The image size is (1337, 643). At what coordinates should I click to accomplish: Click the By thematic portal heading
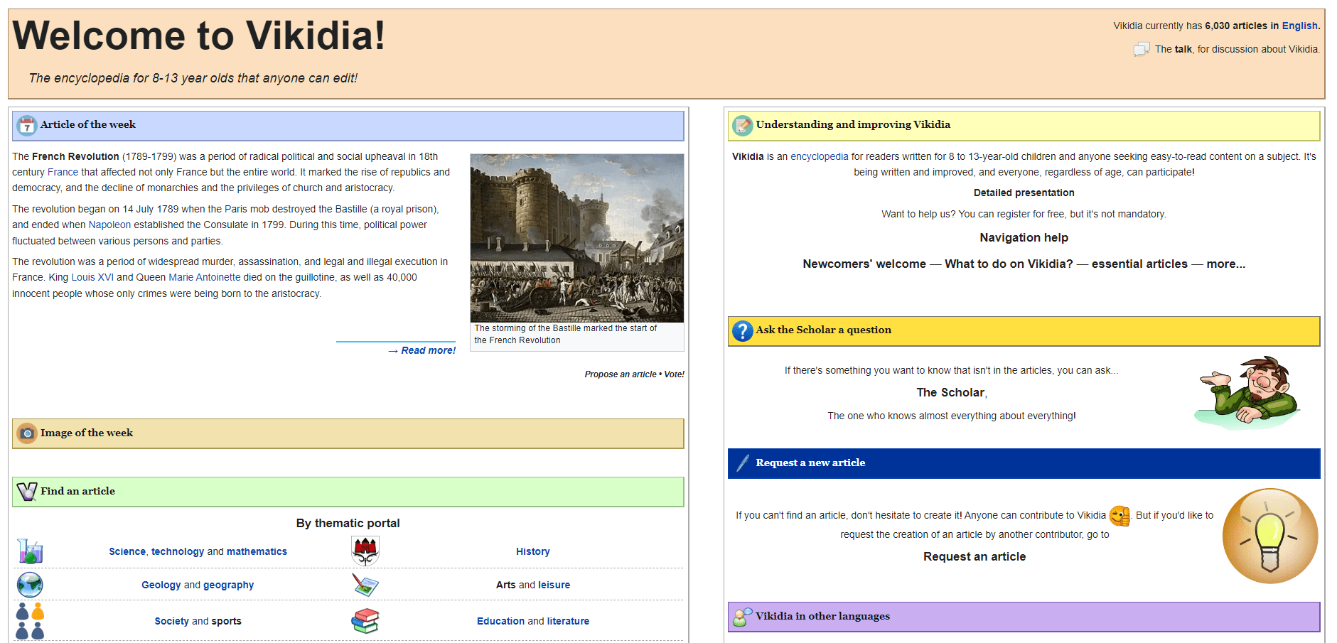[x=348, y=523]
